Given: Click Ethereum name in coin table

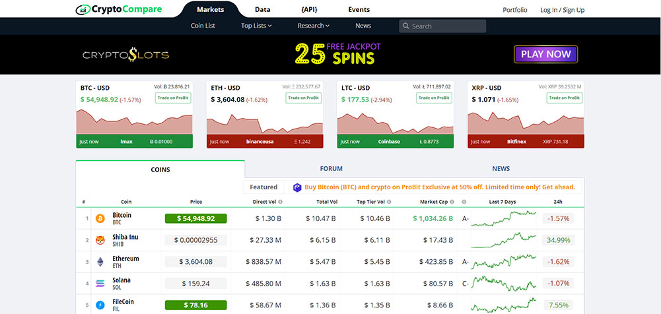Looking at the screenshot, I should (x=125, y=259).
